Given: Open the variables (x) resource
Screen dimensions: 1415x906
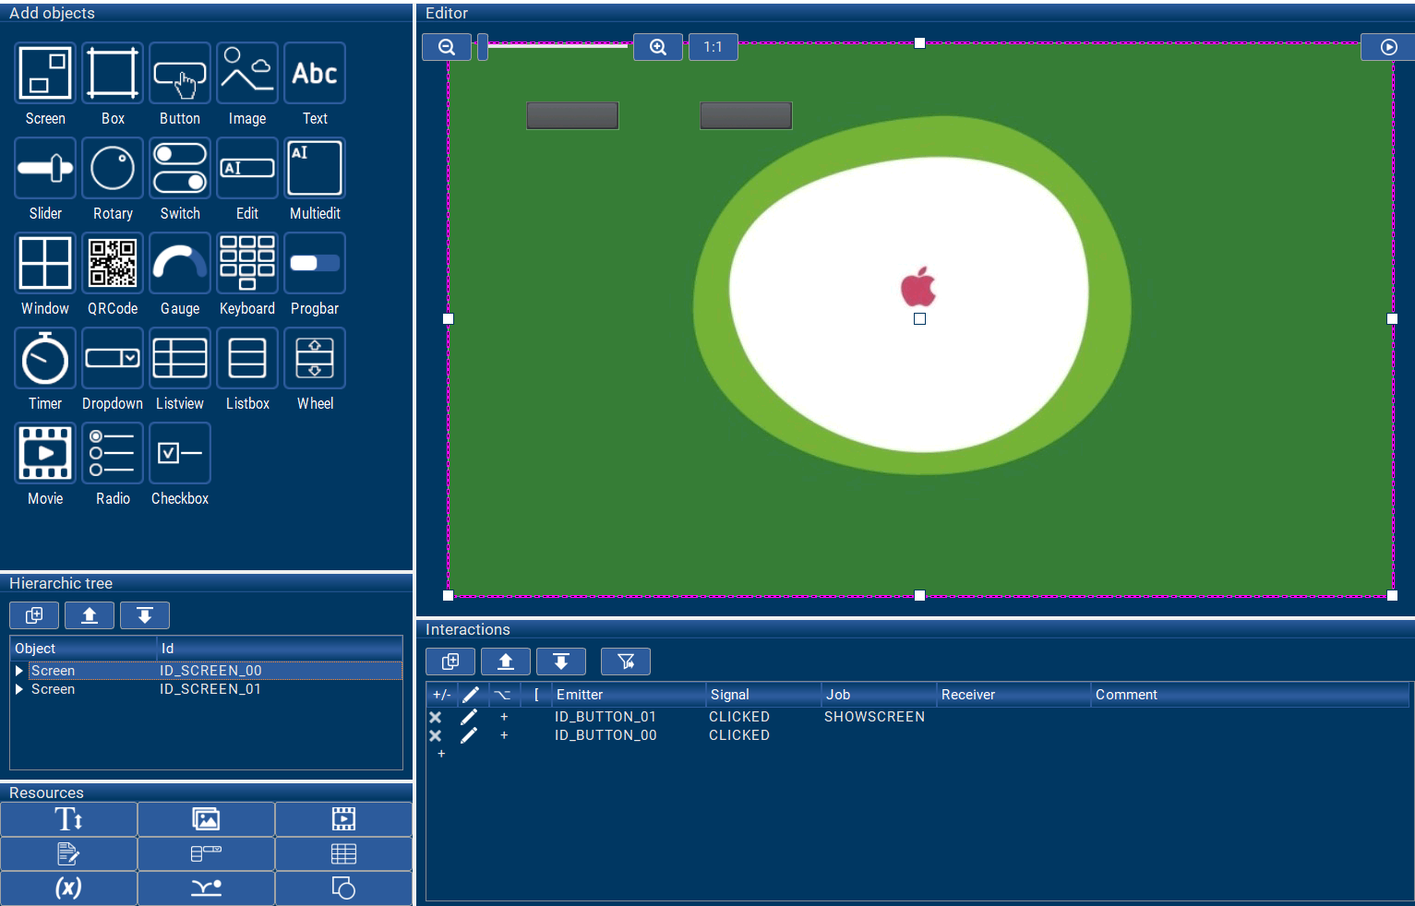Looking at the screenshot, I should 68,888.
